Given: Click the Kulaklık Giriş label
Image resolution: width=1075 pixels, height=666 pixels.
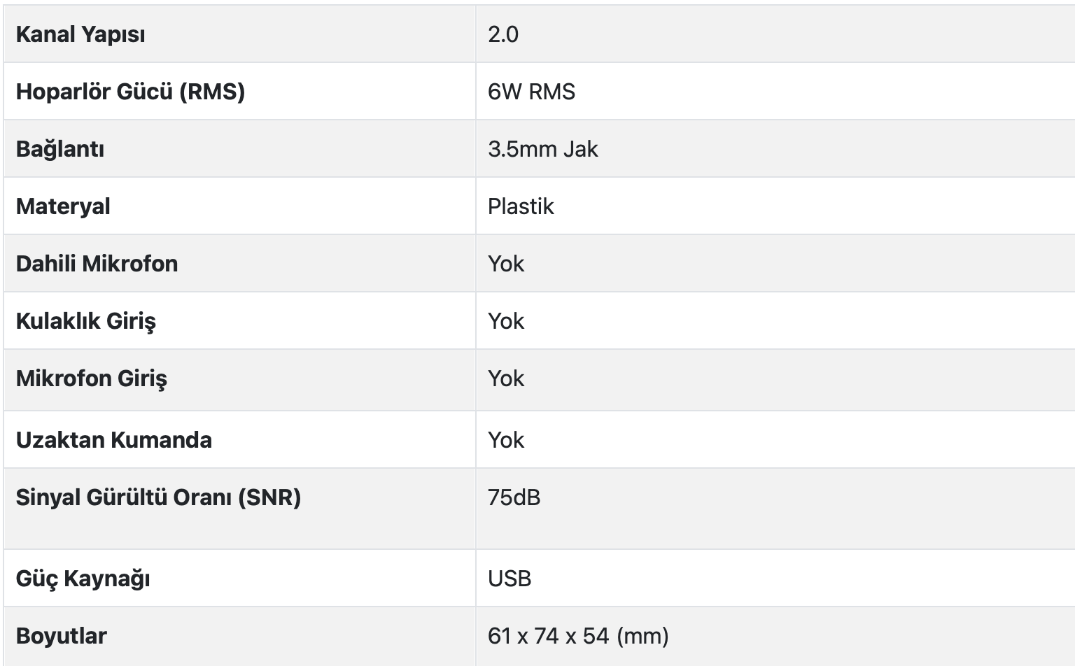Looking at the screenshot, I should (x=86, y=321).
